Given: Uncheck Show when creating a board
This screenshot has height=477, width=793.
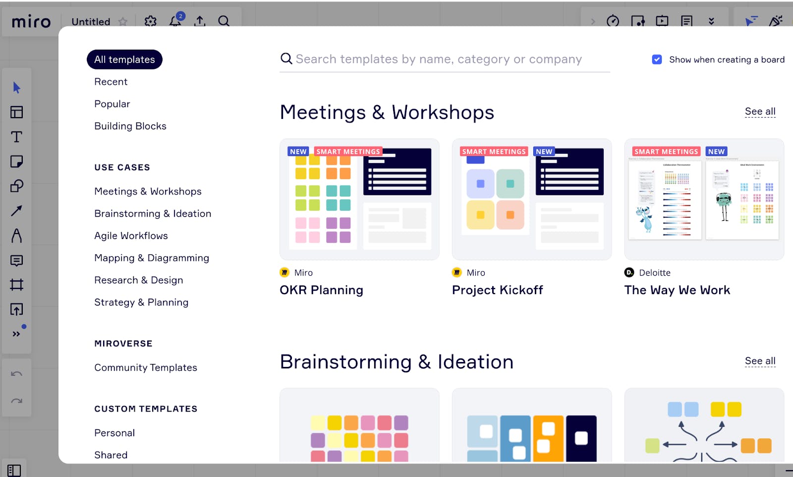Looking at the screenshot, I should 657,60.
